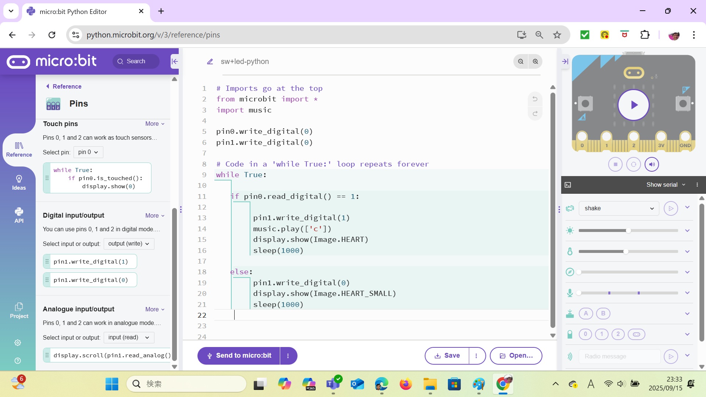The height and width of the screenshot is (397, 706).
Task: Restart the simulator with the reset icon
Action: 633,164
